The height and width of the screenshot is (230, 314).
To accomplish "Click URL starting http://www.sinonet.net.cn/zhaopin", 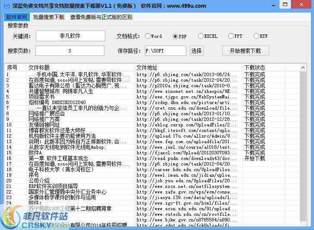I will [186, 92].
